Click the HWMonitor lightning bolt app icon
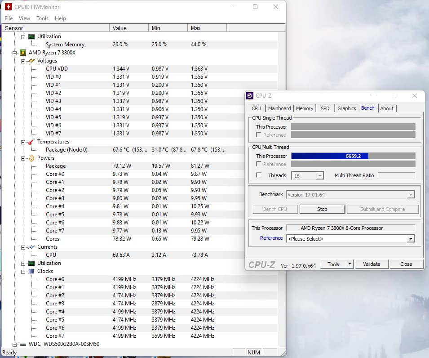This screenshot has height=358, width=429. [x=9, y=7]
